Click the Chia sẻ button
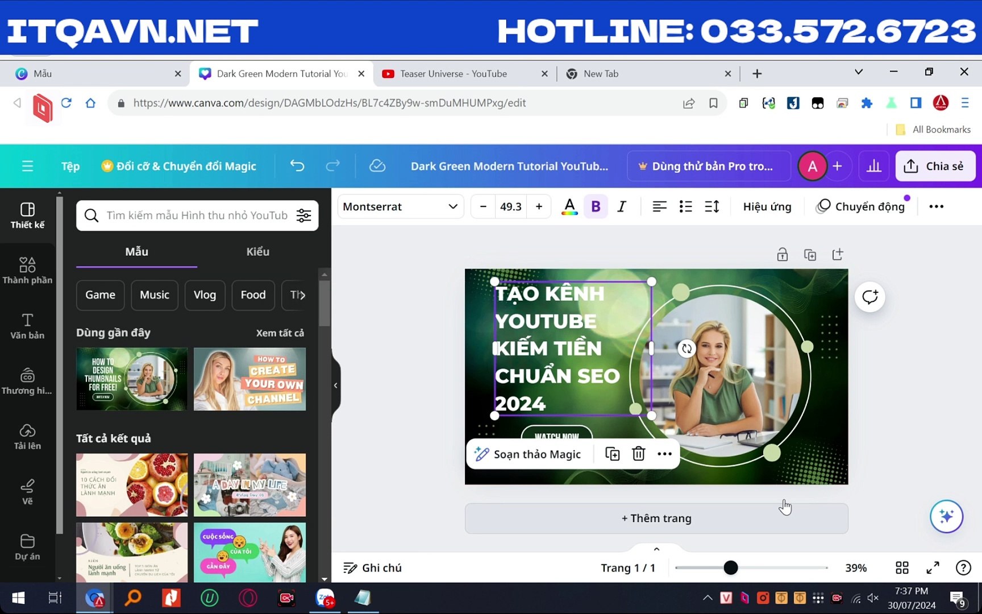The width and height of the screenshot is (982, 614). (x=935, y=165)
